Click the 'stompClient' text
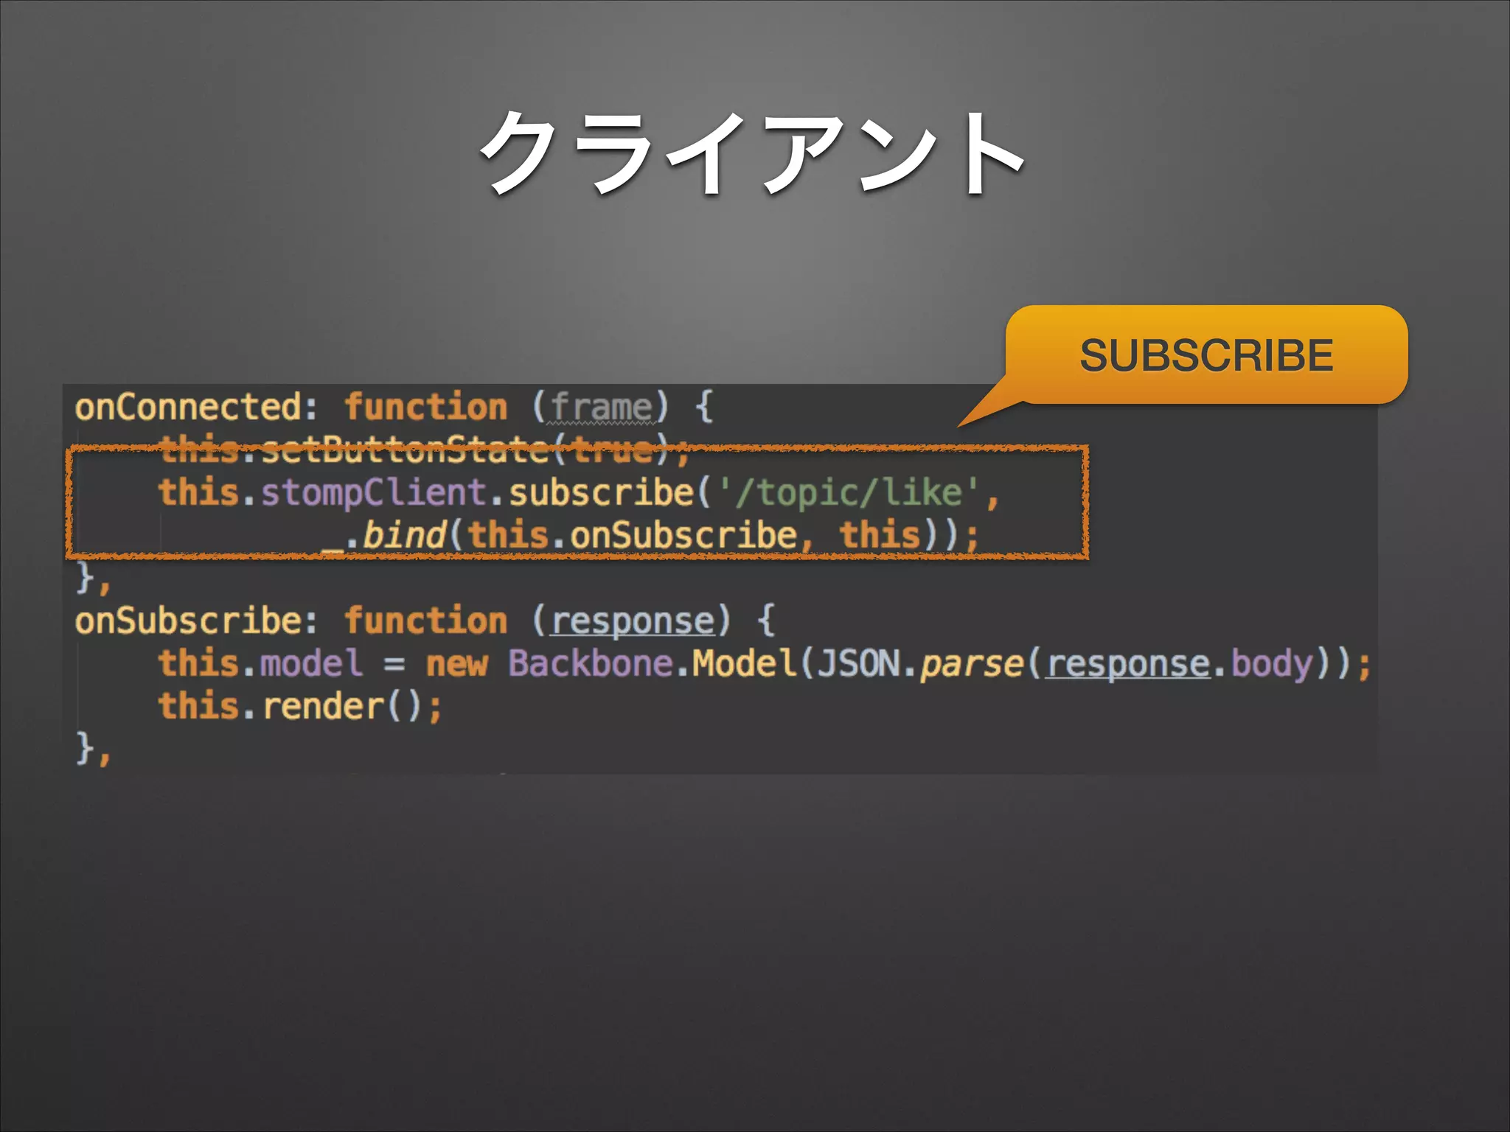This screenshot has width=1510, height=1132. pos(374,492)
